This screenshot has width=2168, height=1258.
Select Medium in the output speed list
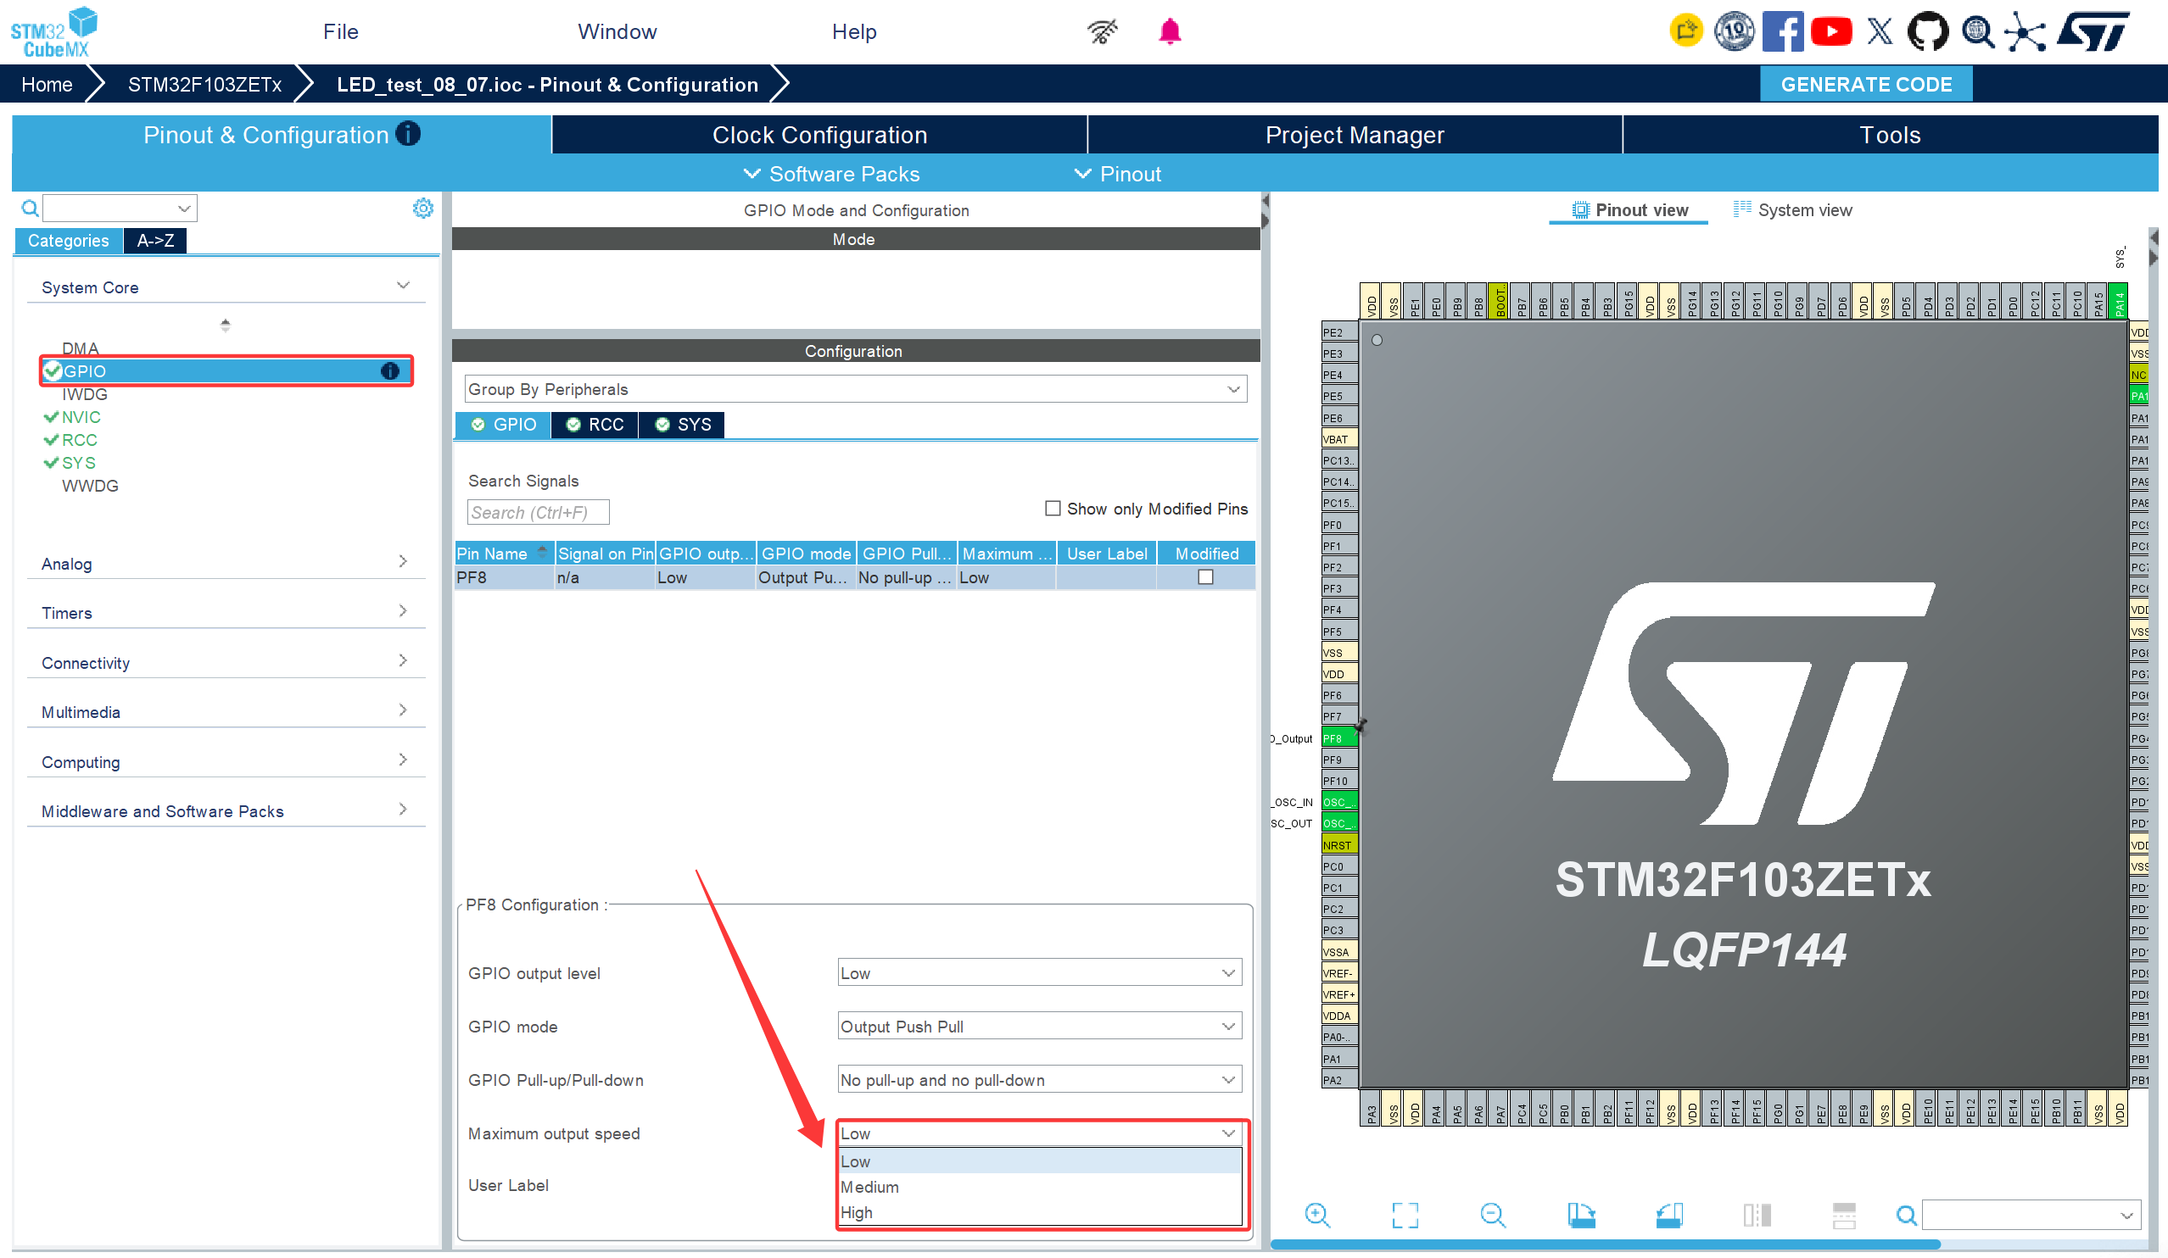[1039, 1186]
